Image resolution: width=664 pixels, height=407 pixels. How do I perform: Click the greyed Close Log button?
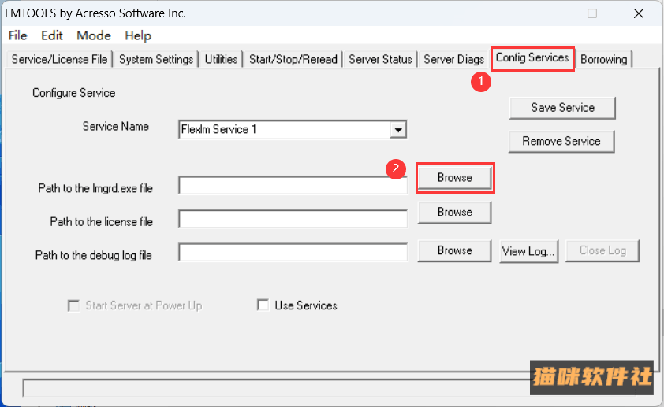[602, 250]
